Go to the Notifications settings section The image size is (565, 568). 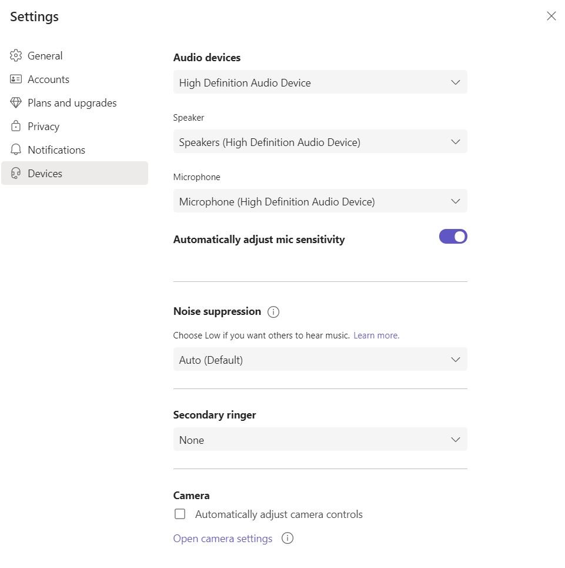(56, 150)
